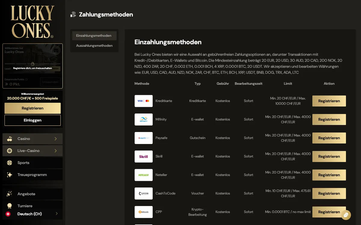Click the Aktion column header
Screen dimensions: 361x225
(x=329, y=84)
